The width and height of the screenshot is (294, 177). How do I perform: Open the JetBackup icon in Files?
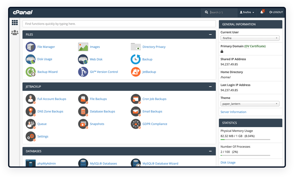(x=136, y=72)
